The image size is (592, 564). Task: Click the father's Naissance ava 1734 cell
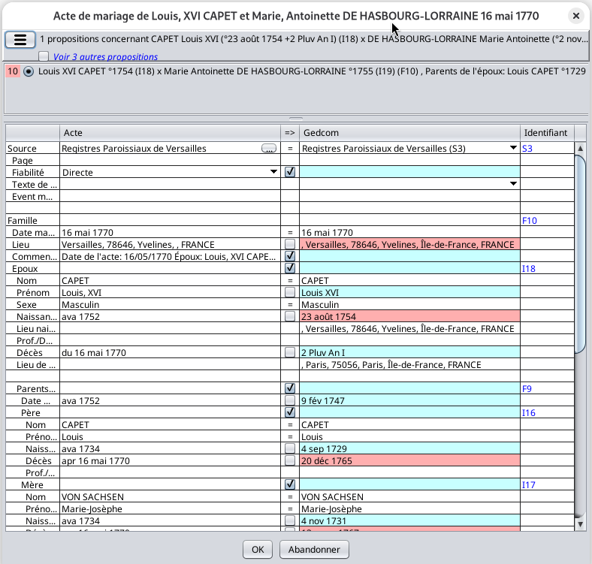pyautogui.click(x=170, y=449)
